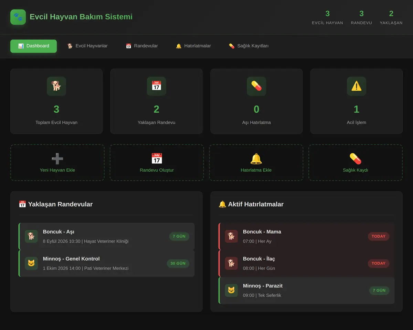Click the dog avatar in Boncuk - İlaç reminder
Viewport: 413px width, 330px height.
[x=231, y=263]
